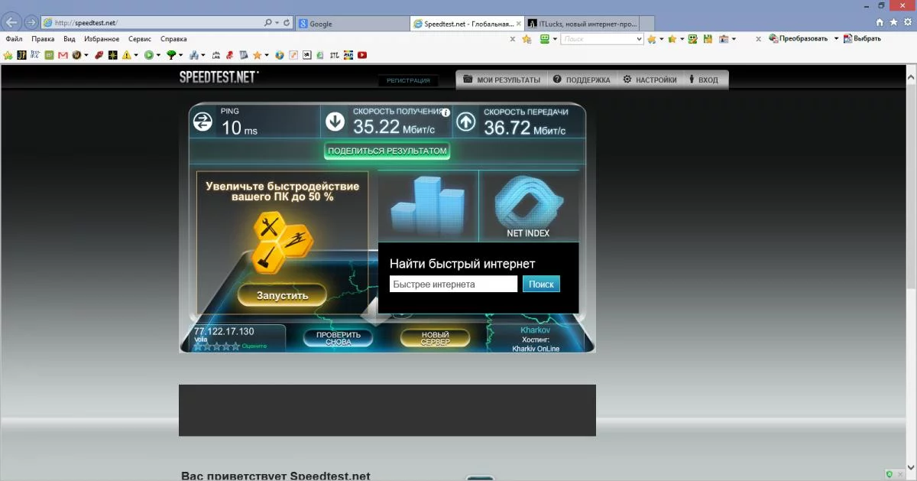
Task: Click the green play circle bookmark icon
Action: [148, 55]
